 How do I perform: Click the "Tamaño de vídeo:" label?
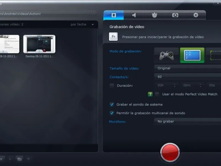pos(124,68)
